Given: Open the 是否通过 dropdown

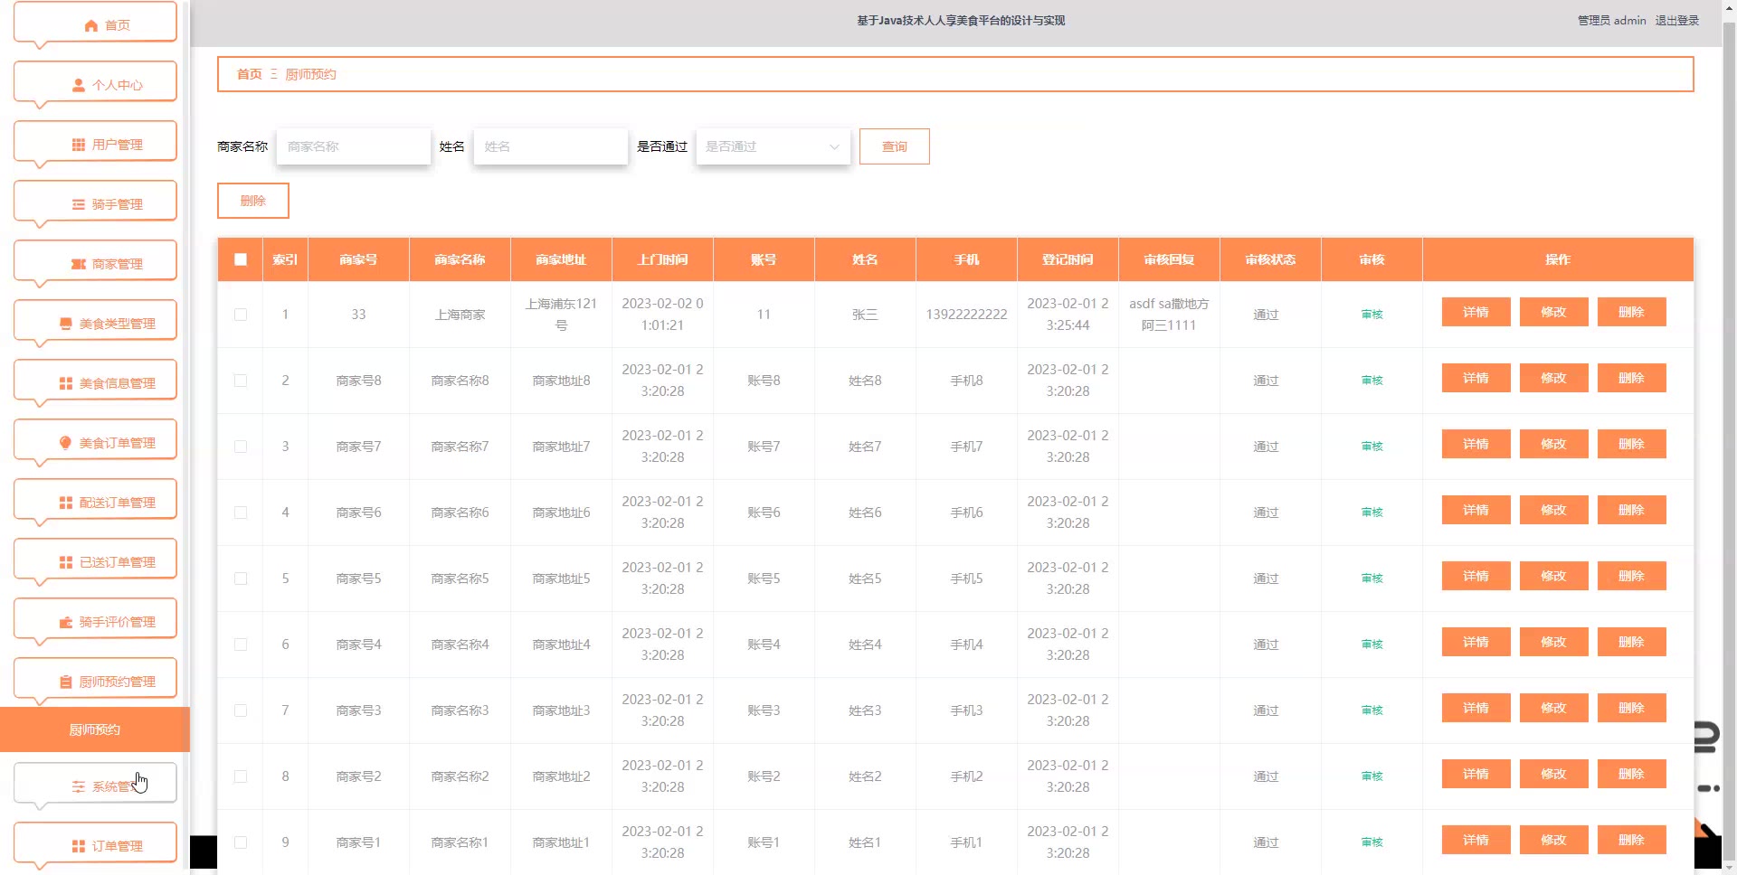Looking at the screenshot, I should tap(773, 146).
